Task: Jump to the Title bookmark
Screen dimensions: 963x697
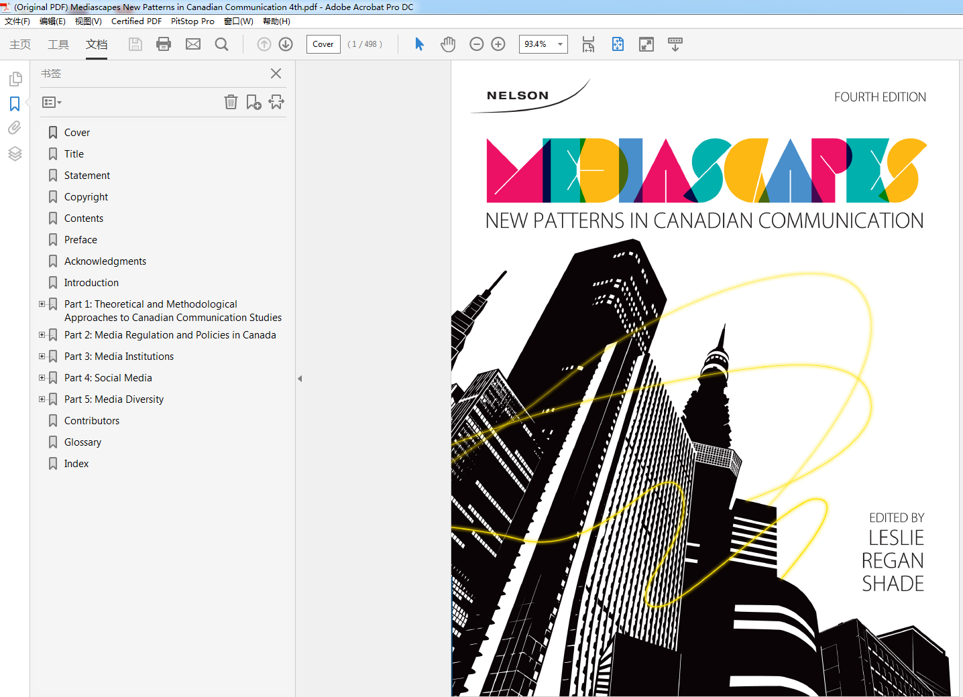Action: [74, 154]
